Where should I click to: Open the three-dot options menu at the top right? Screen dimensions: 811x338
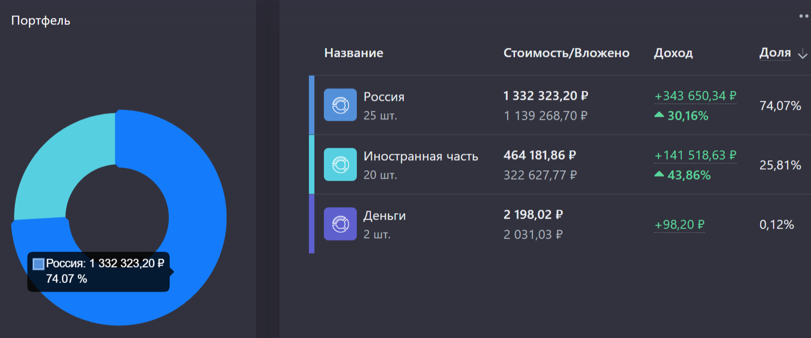(804, 16)
